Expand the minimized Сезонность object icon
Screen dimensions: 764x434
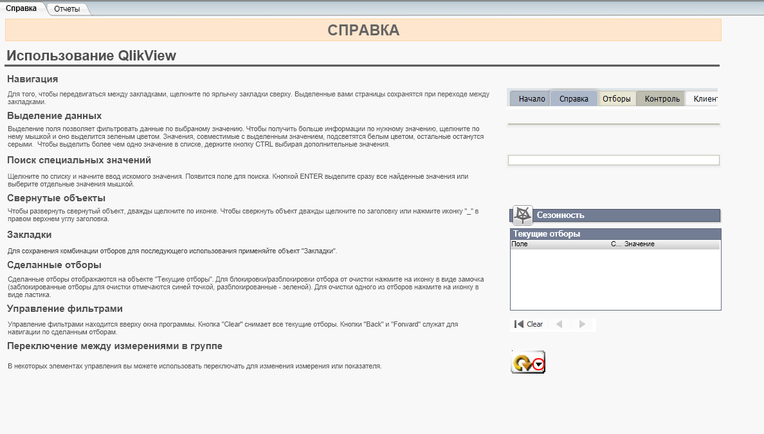[523, 215]
